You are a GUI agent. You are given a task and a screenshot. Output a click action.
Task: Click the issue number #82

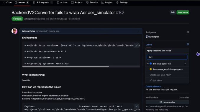click(120, 12)
